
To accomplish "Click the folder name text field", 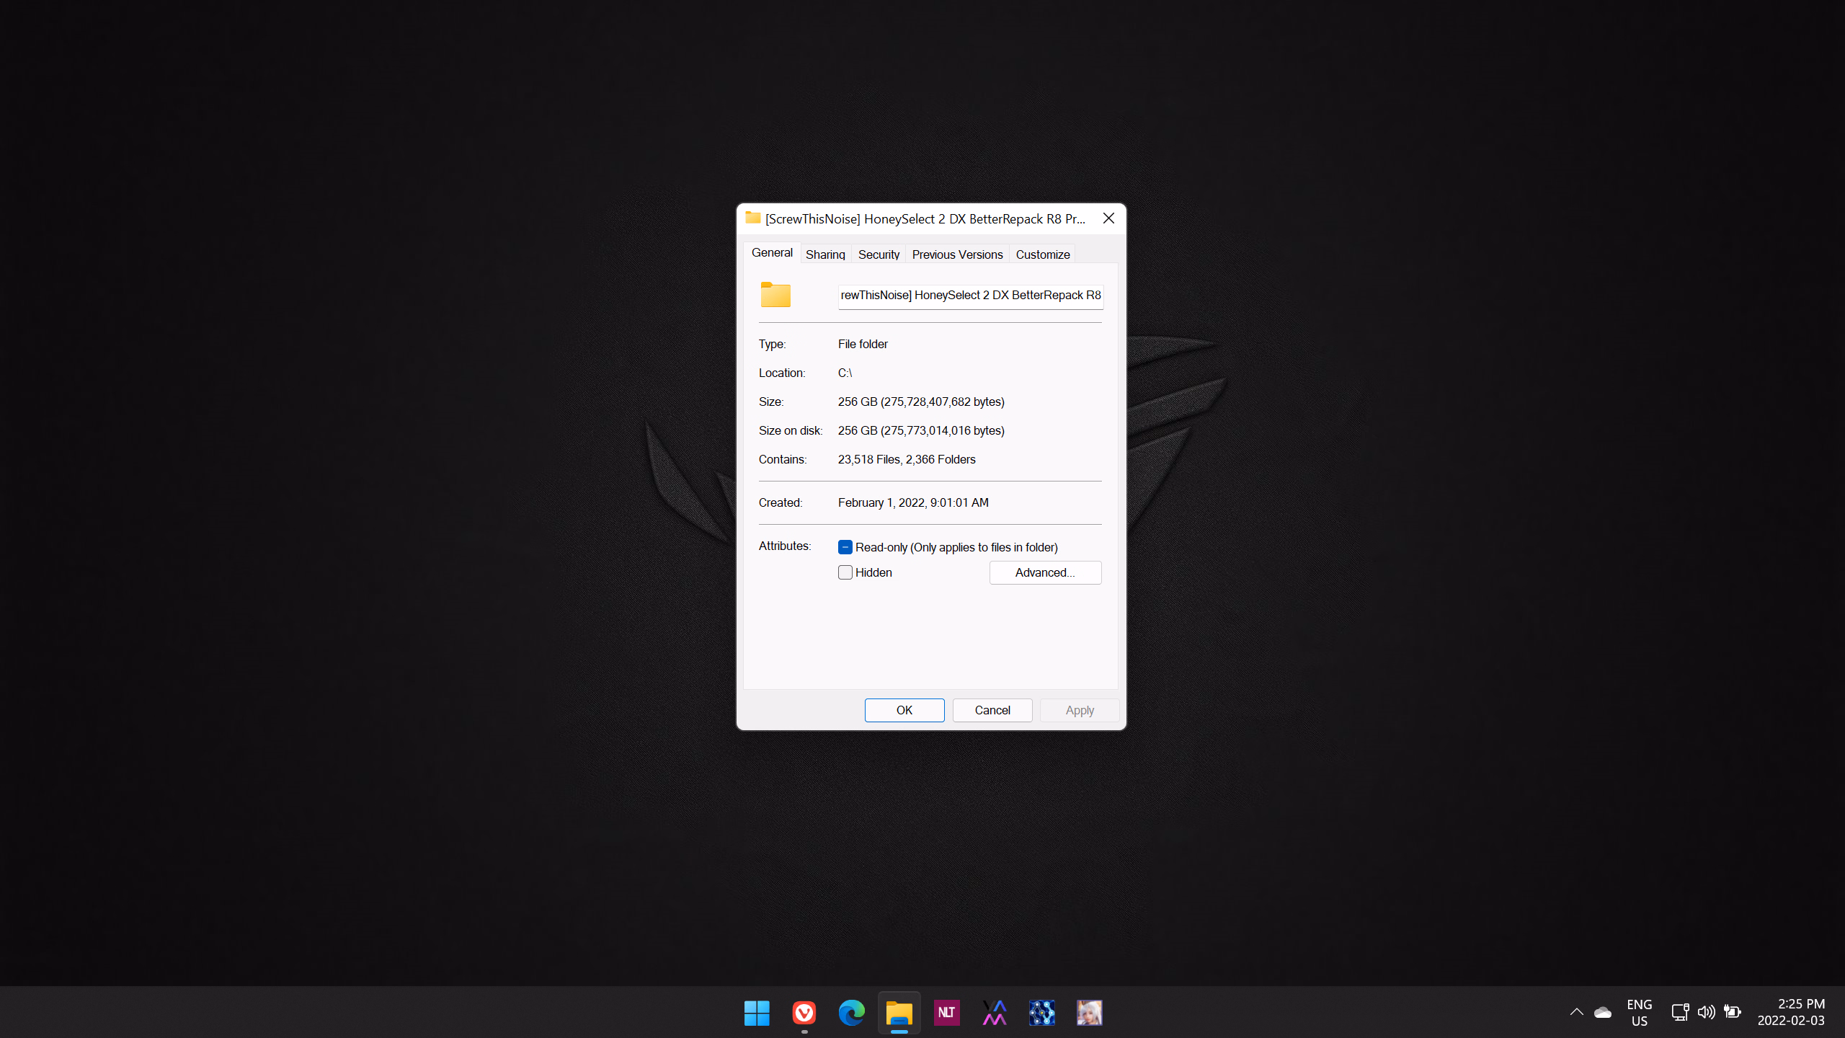I will coord(970,296).
